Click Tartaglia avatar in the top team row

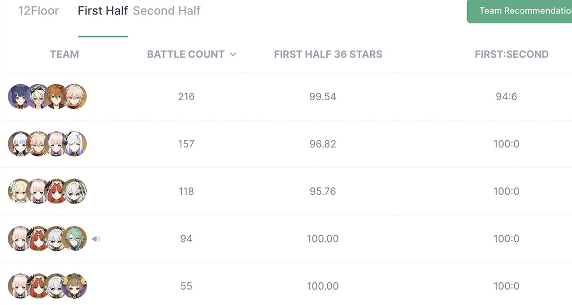[x=56, y=97]
